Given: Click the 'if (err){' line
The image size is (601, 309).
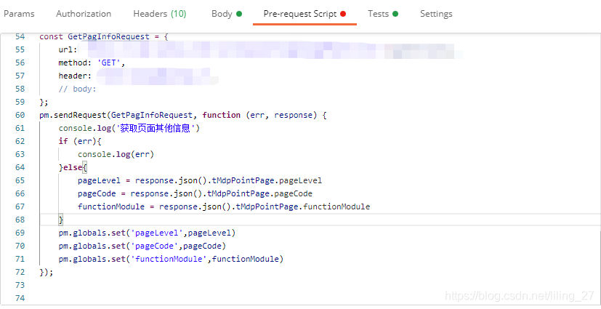Looking at the screenshot, I should point(80,141).
